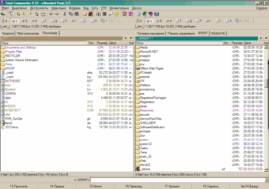Click the globe folder toolbar icon
The height and width of the screenshot is (189, 269).
[43, 14]
